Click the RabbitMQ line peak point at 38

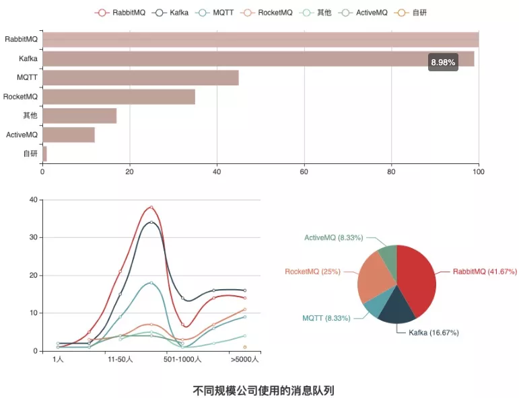(x=151, y=207)
